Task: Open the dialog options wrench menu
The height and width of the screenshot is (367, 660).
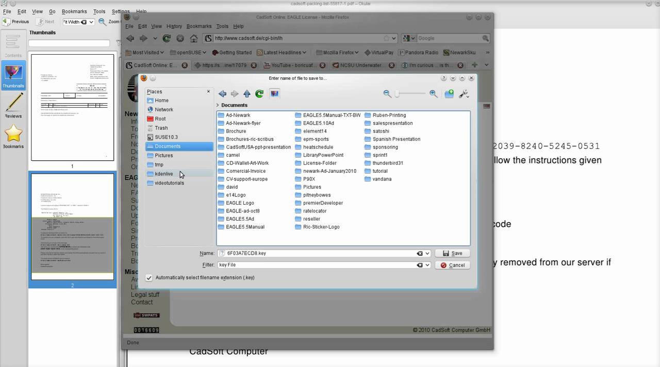Action: 464,94
